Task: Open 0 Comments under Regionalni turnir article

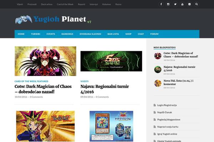Action: 102,97
